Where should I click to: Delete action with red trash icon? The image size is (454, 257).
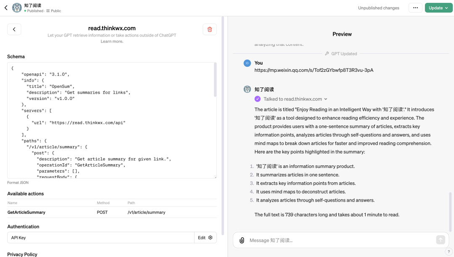(x=210, y=29)
